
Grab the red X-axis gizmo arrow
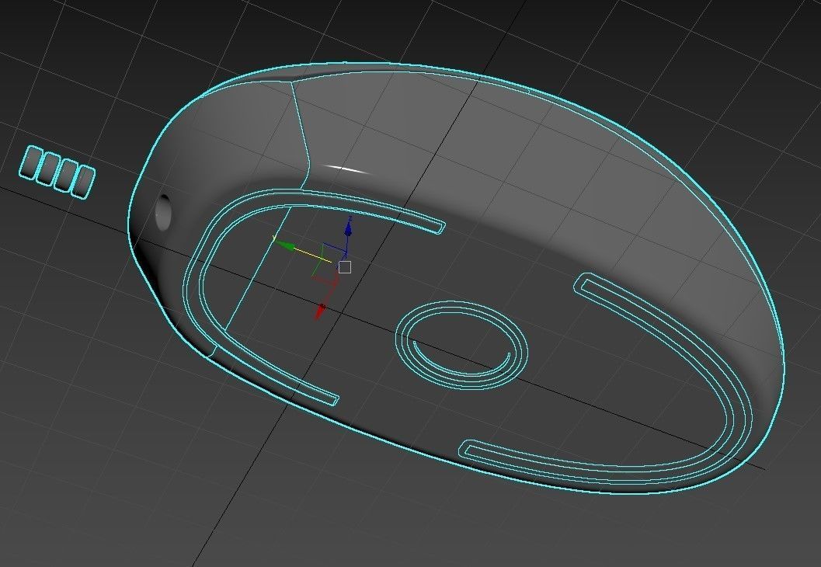320,311
